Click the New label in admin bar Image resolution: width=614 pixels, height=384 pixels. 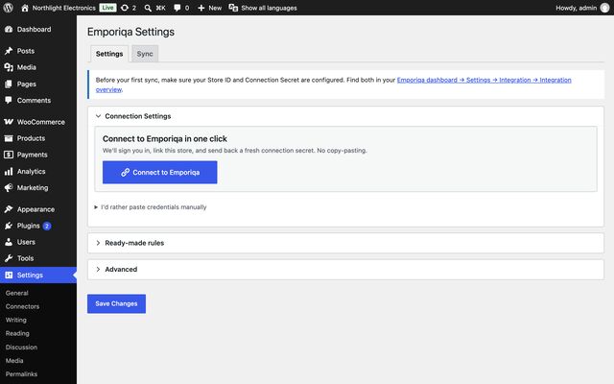tap(215, 8)
